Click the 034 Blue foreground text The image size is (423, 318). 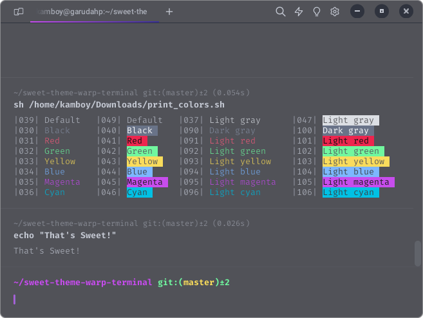click(x=55, y=172)
